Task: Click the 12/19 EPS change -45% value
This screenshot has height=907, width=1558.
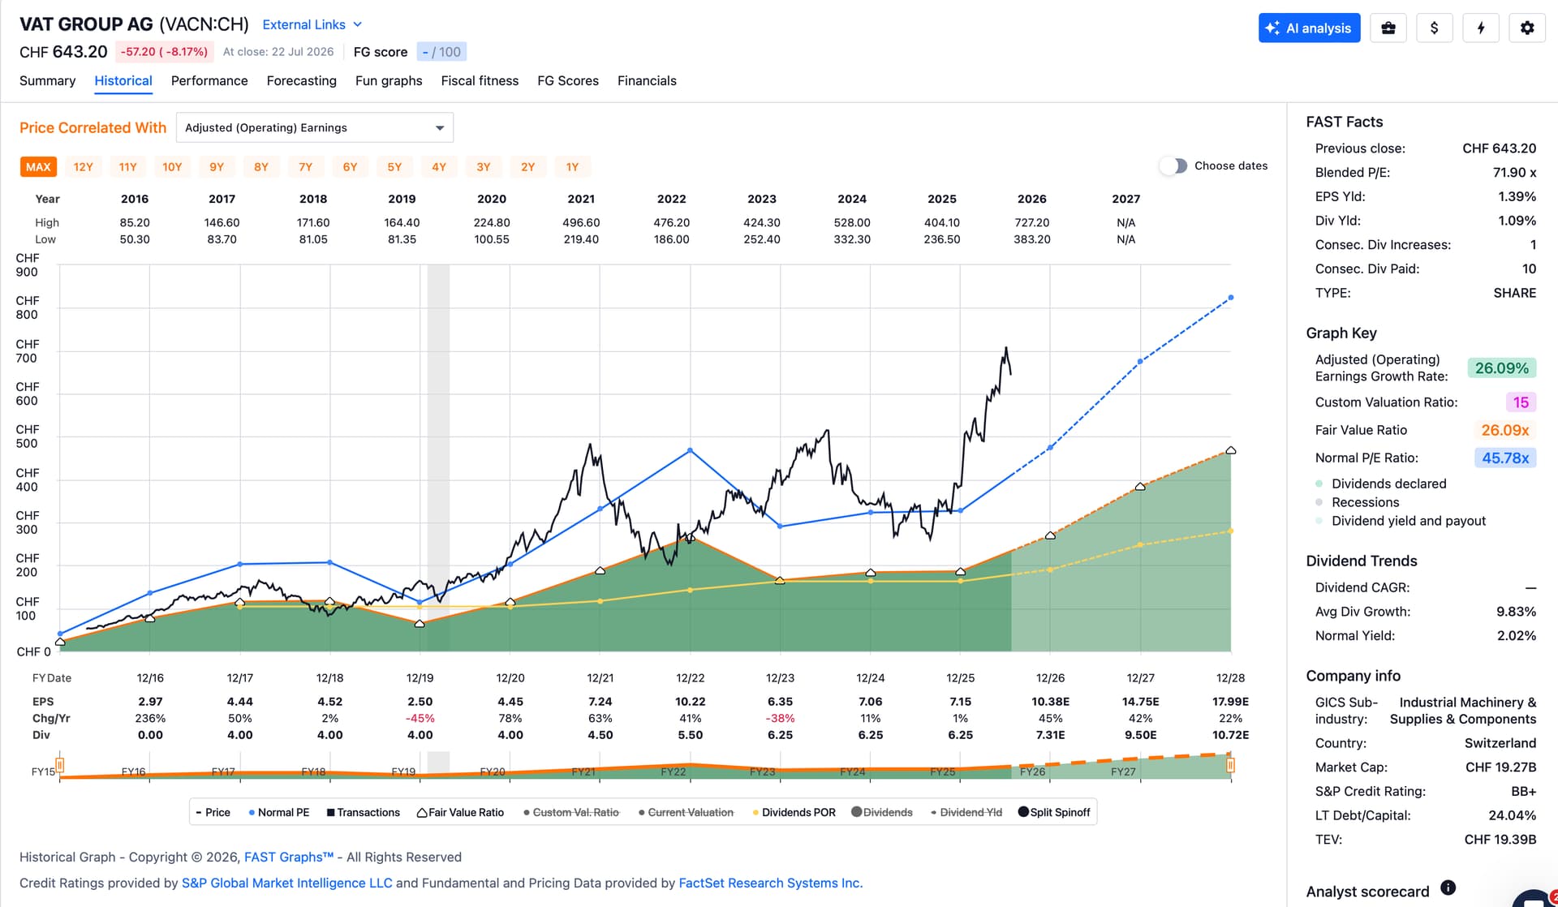Action: (420, 718)
